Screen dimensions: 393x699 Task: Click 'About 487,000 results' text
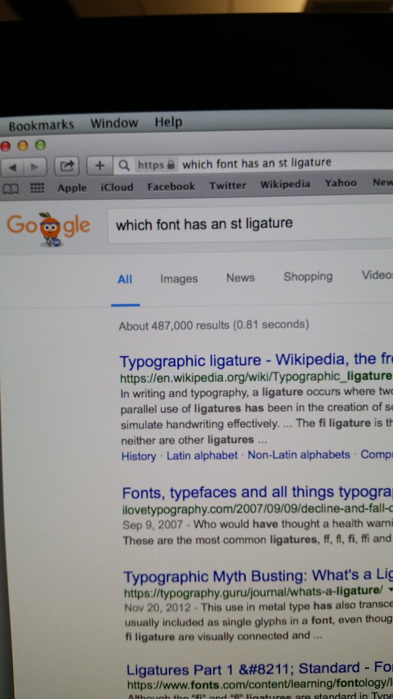[x=214, y=325]
